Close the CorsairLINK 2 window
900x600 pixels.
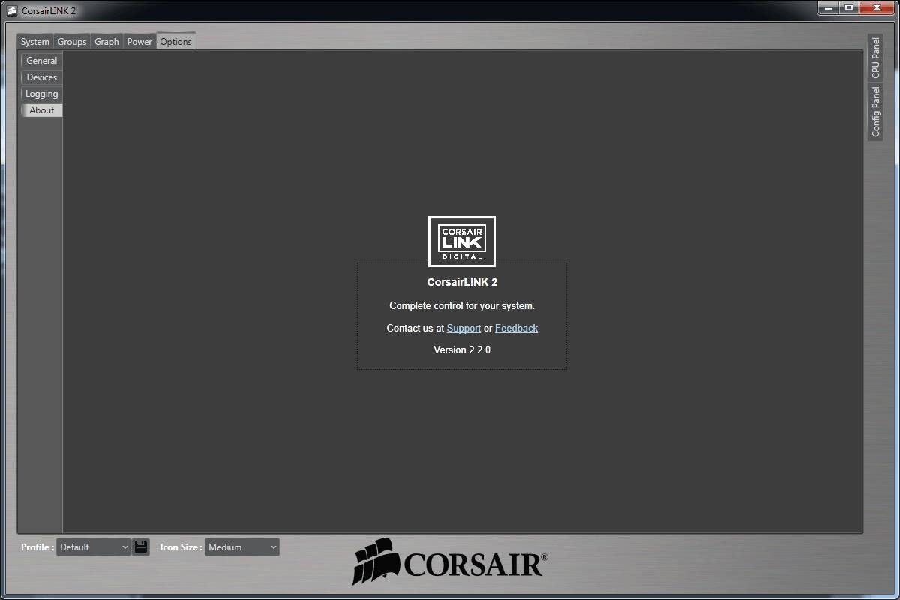(877, 8)
